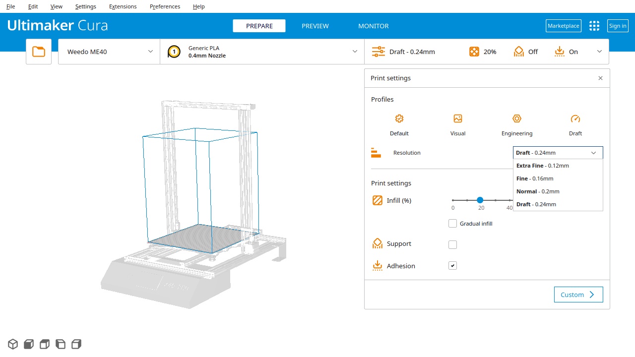Viewport: 635px width, 357px height.
Task: Click the infill slider handle
Action: tap(480, 200)
